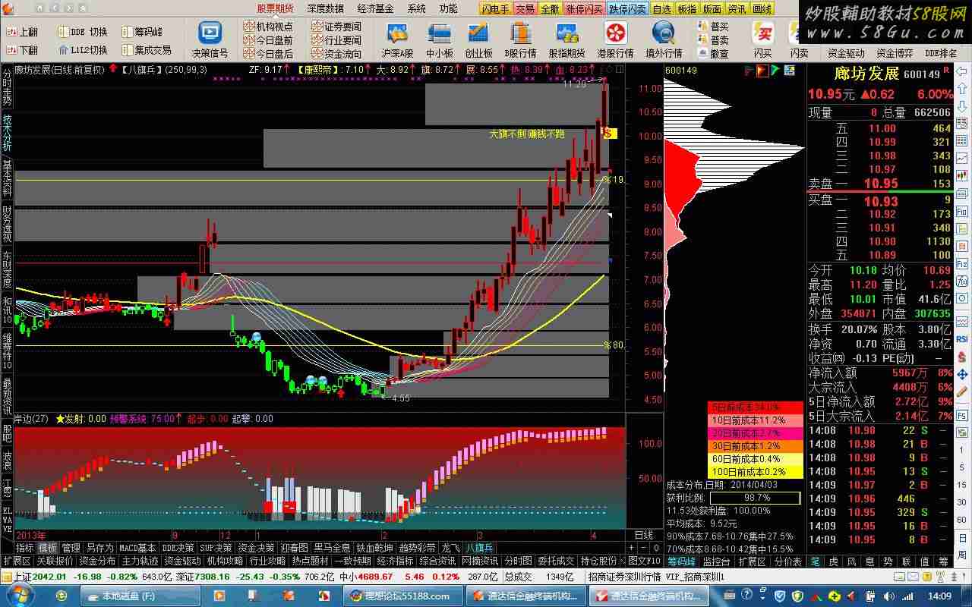The image size is (972, 607).
Task: Open the 深度数据 menu
Action: (325, 8)
